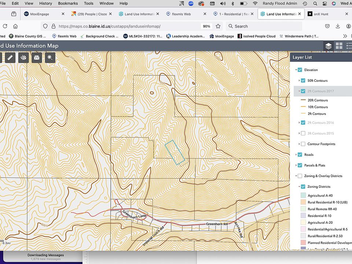Toggle the Parcels & Plats checkbox
Screen dimensions: 352x264
coord(300,165)
